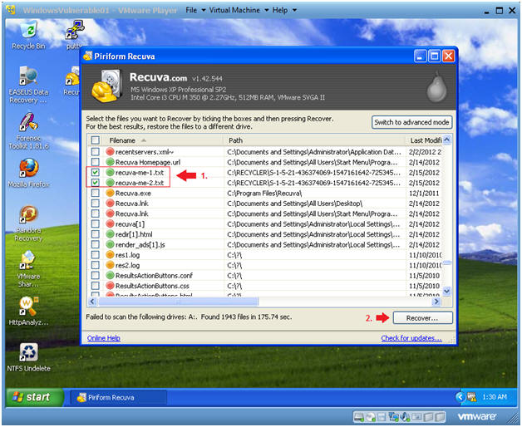Image resolution: width=522 pixels, height=427 pixels.
Task: Toggle the select-all checkbox in header
Action: (x=96, y=140)
